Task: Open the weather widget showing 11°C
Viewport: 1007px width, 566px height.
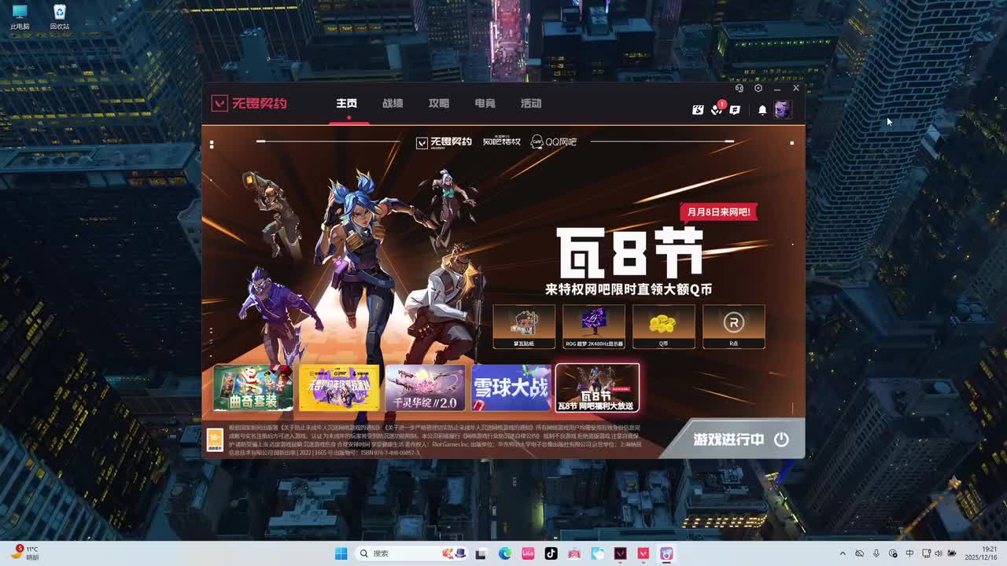Action: pyautogui.click(x=24, y=553)
